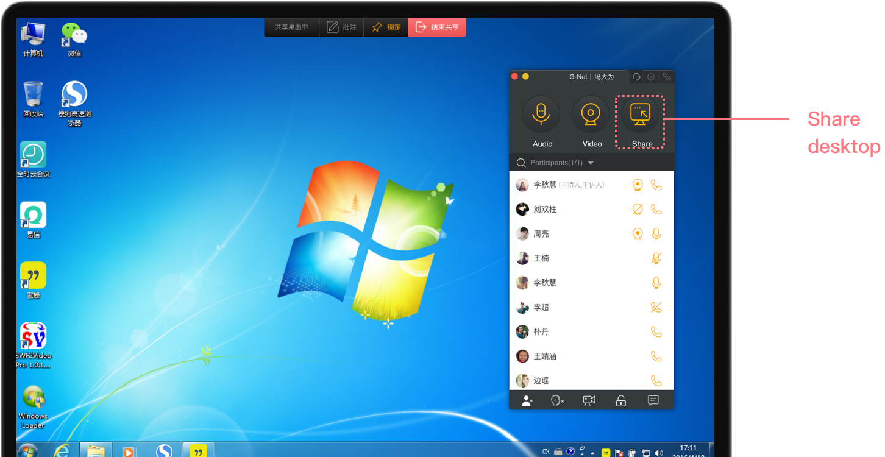Turn on the Video camera button
885x457 pixels.
coord(591,115)
